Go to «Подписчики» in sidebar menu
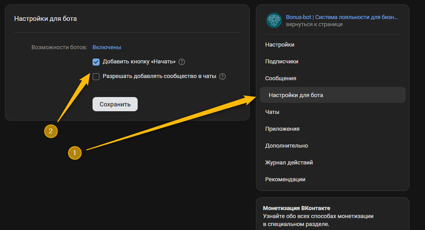425x230 pixels. point(282,62)
